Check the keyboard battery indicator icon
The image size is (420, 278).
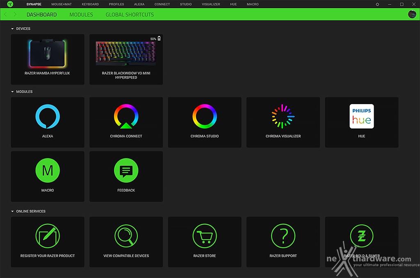[x=159, y=38]
